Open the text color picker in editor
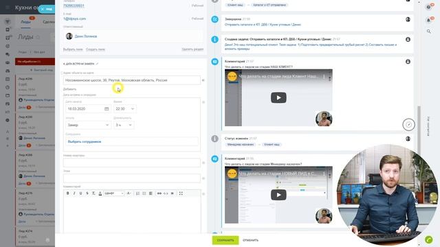This screenshot has height=247, width=440. click(100, 193)
